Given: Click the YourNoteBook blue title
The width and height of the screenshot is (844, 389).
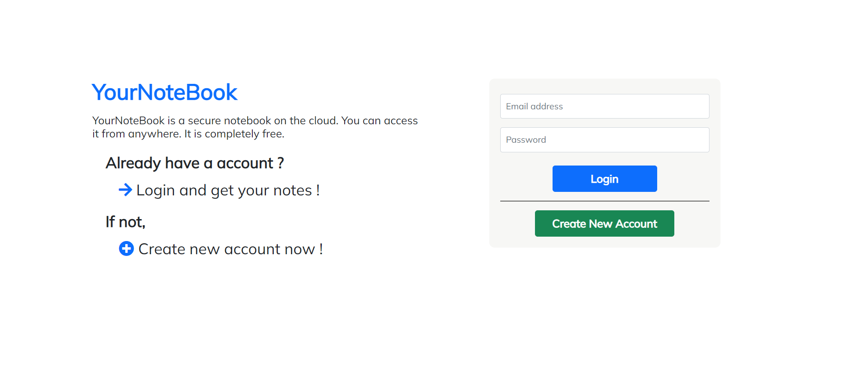Looking at the screenshot, I should coord(164,93).
